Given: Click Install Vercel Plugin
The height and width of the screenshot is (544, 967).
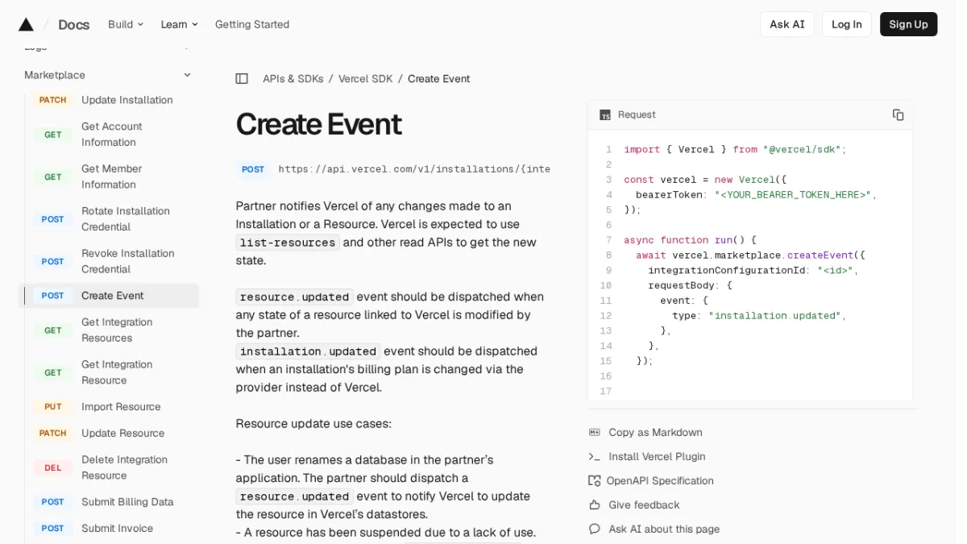Looking at the screenshot, I should click(x=658, y=457).
